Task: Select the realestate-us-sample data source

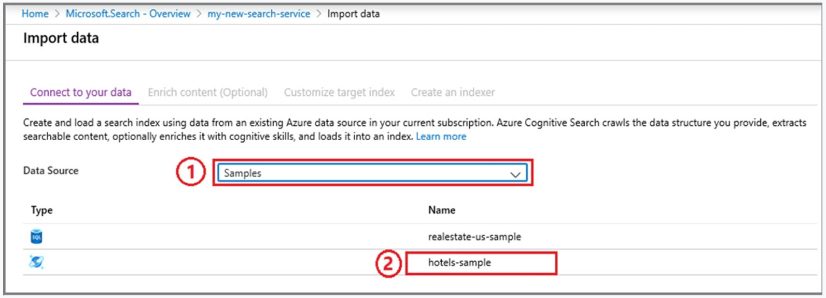Action: pyautogui.click(x=474, y=236)
